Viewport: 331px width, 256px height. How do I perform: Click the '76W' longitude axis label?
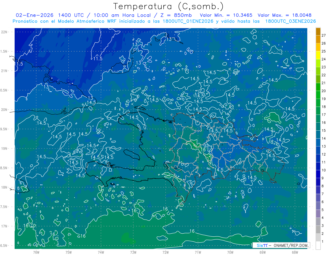coord(36,252)
